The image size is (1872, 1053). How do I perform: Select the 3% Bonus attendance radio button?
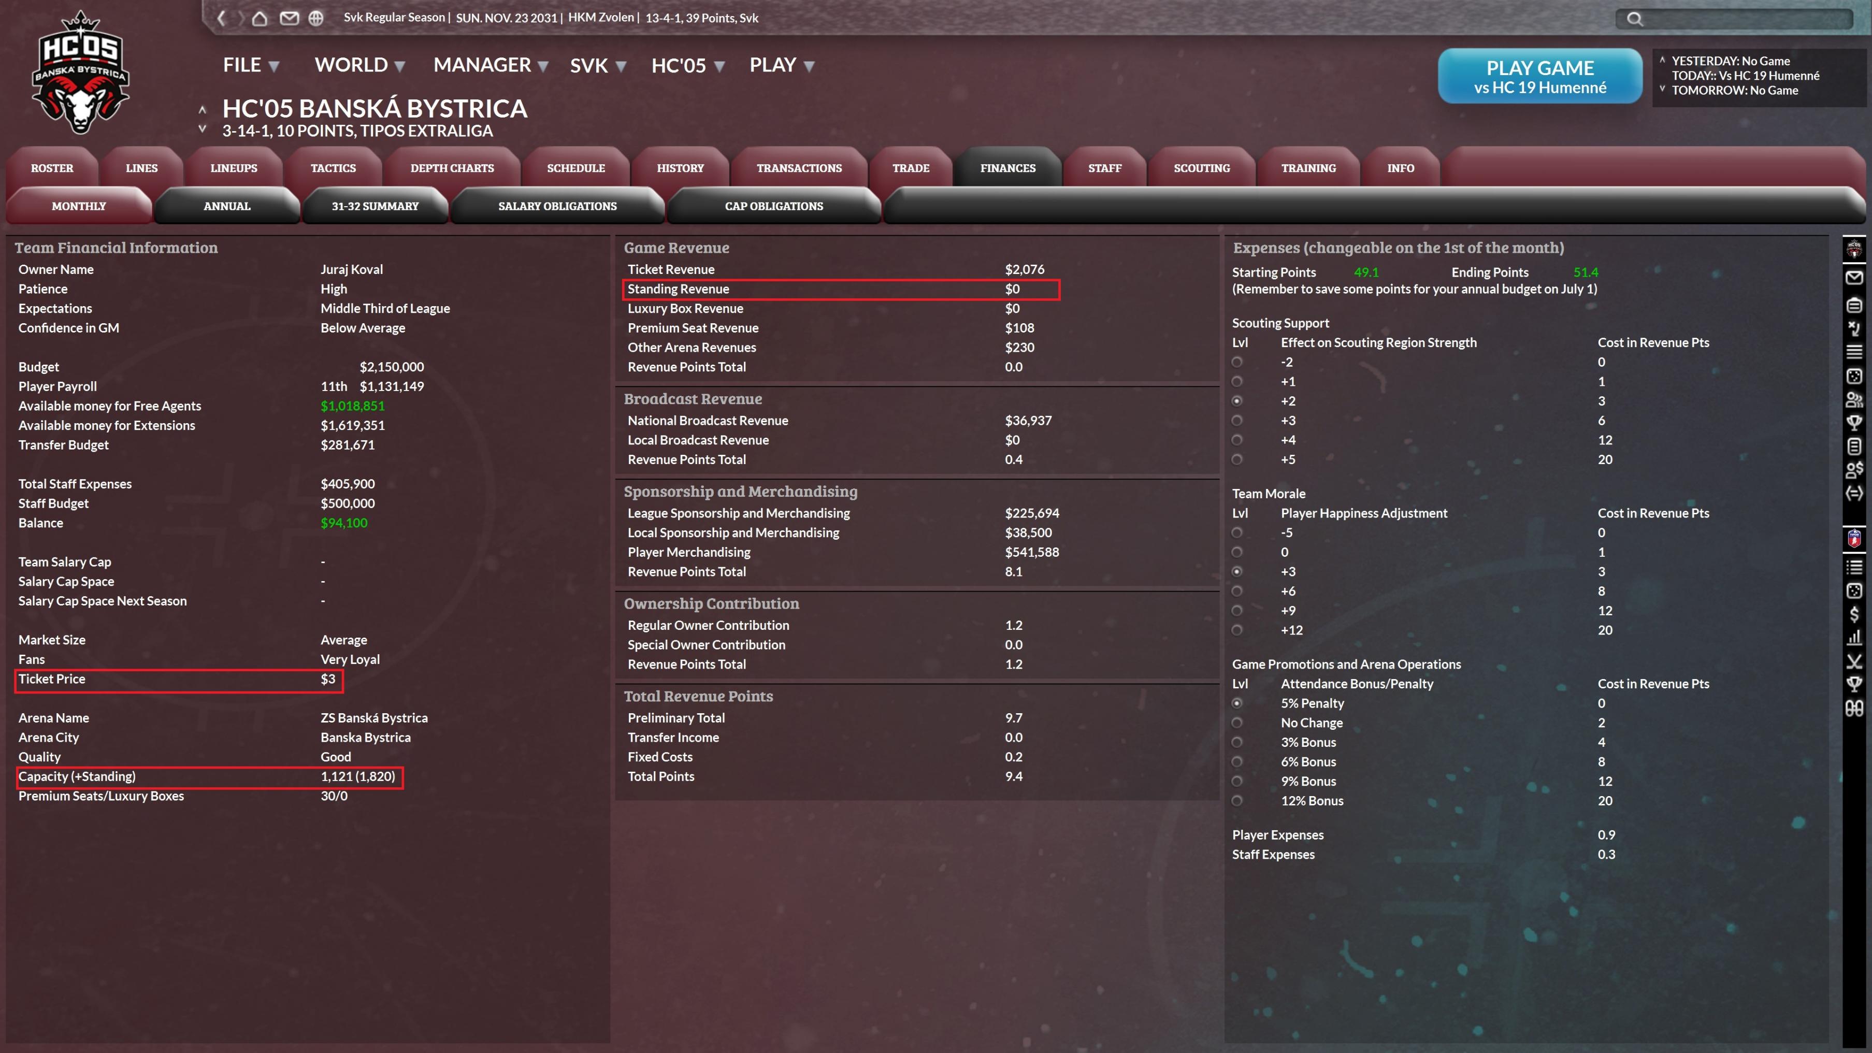coord(1237,742)
